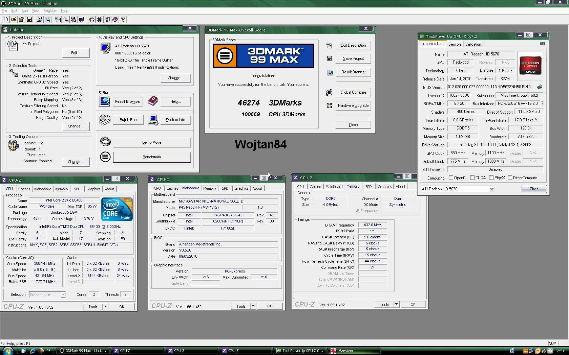
Task: Click the GPU-Z camera screenshot icon
Action: [x=542, y=44]
